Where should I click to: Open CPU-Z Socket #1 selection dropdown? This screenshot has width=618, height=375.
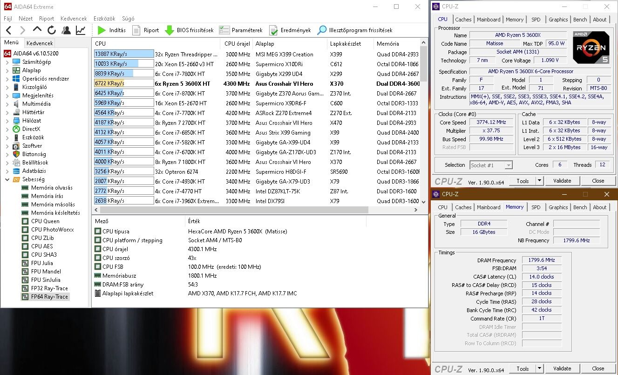[x=491, y=165]
